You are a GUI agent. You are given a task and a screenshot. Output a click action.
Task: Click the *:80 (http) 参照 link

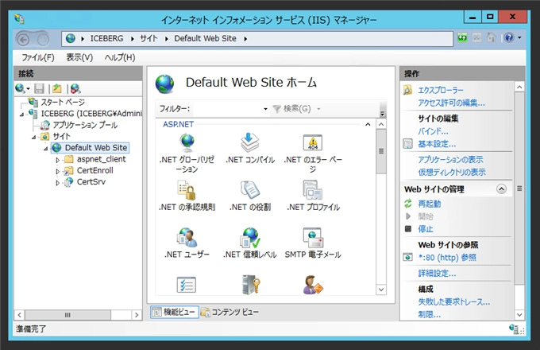[447, 257]
